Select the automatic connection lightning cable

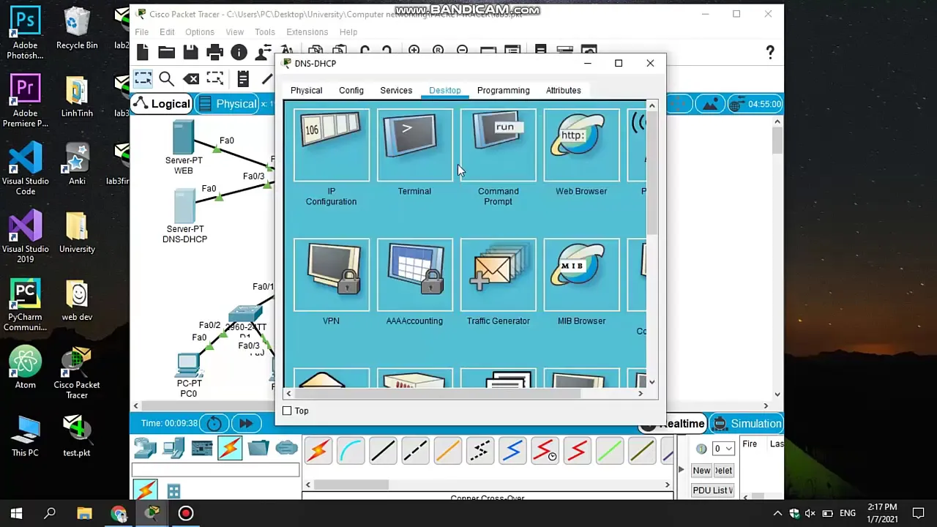(318, 449)
